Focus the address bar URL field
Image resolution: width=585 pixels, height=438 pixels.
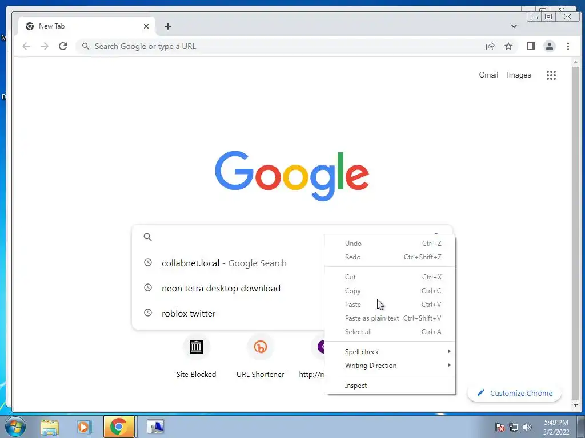click(280, 46)
